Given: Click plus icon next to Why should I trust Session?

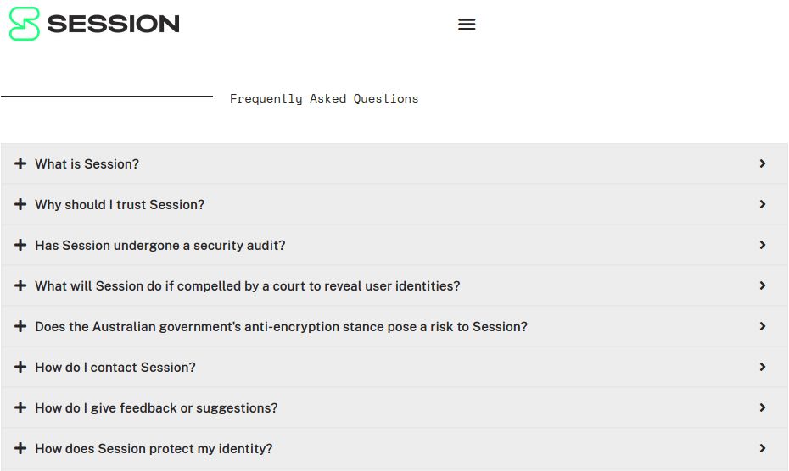Looking at the screenshot, I should pyautogui.click(x=20, y=204).
